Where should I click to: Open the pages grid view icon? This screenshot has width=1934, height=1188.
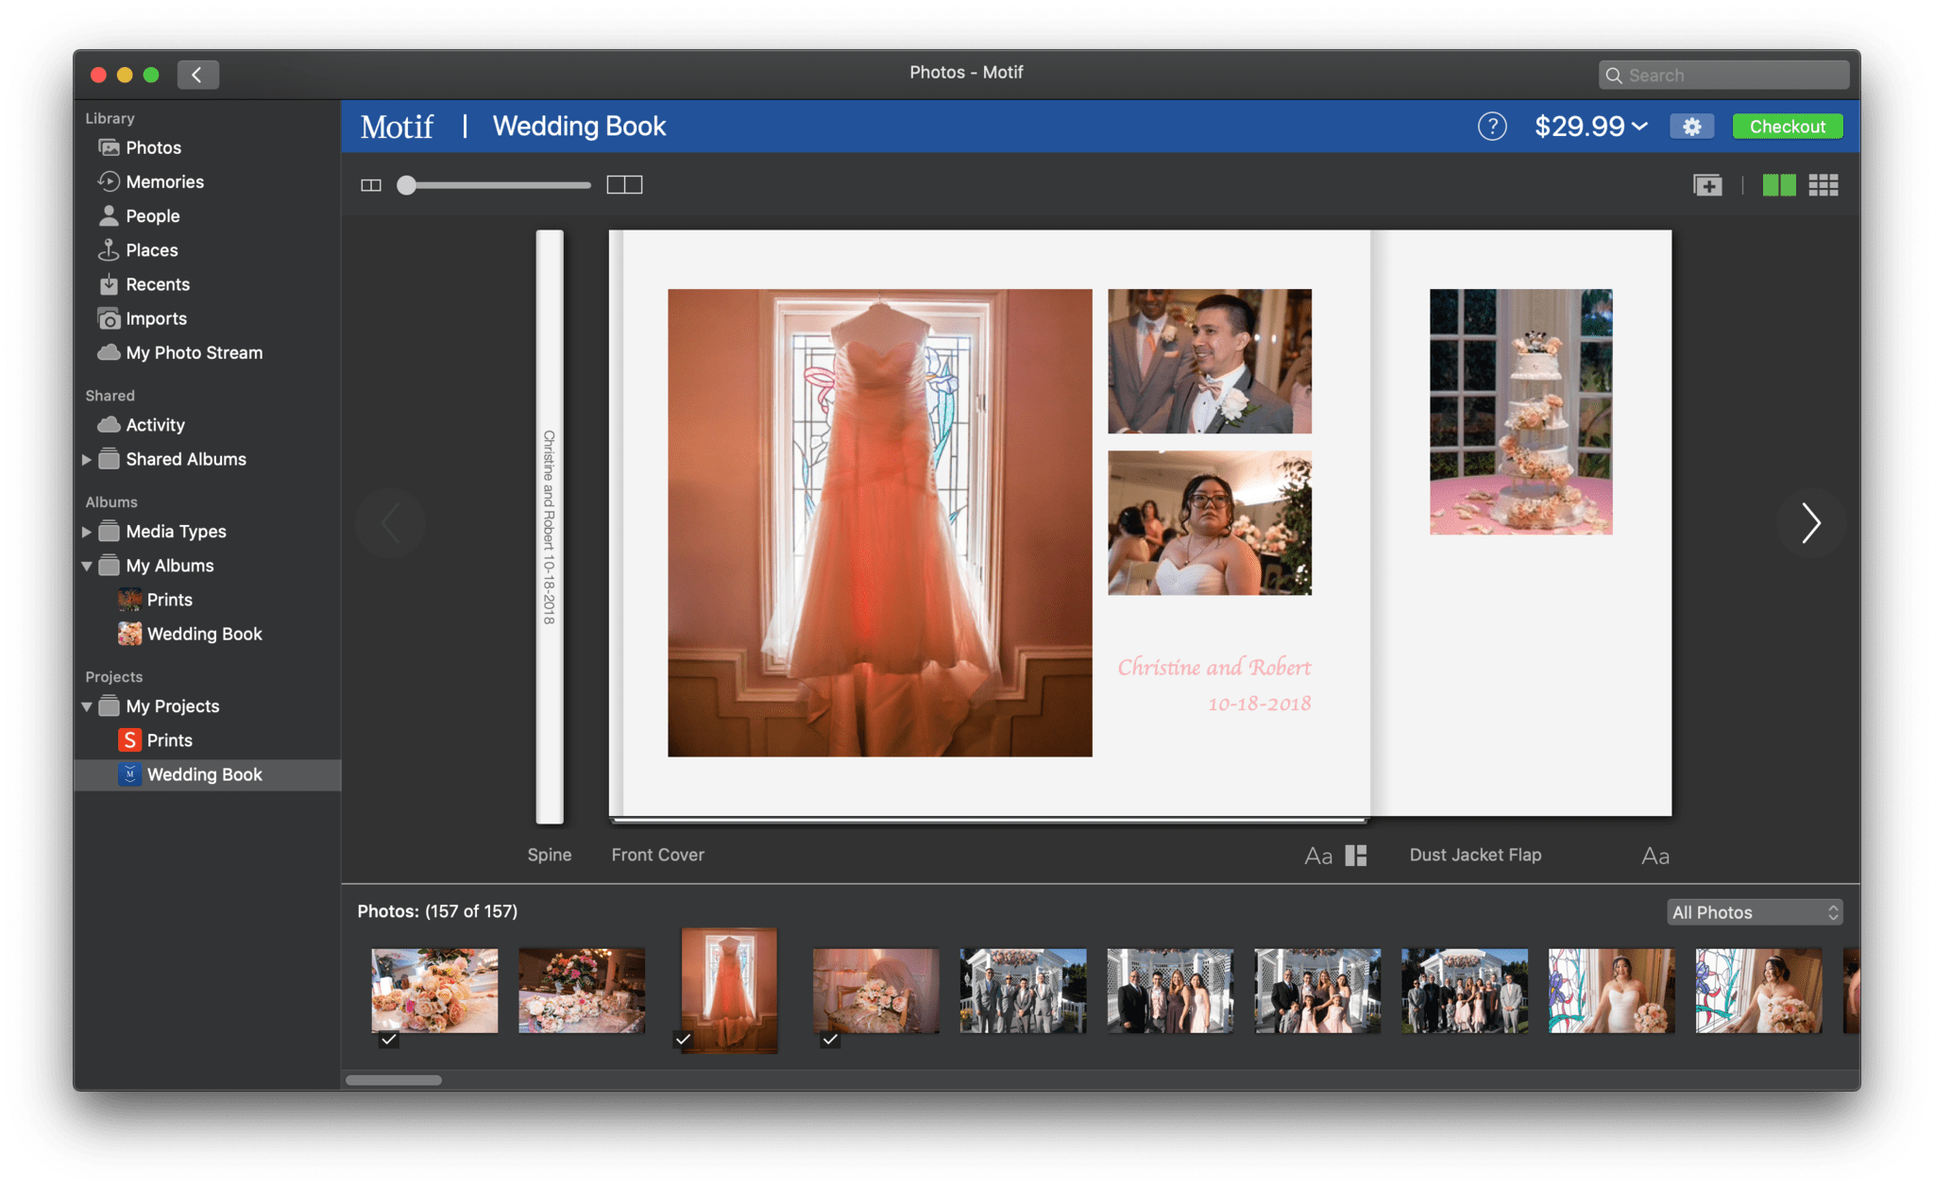tap(1824, 184)
